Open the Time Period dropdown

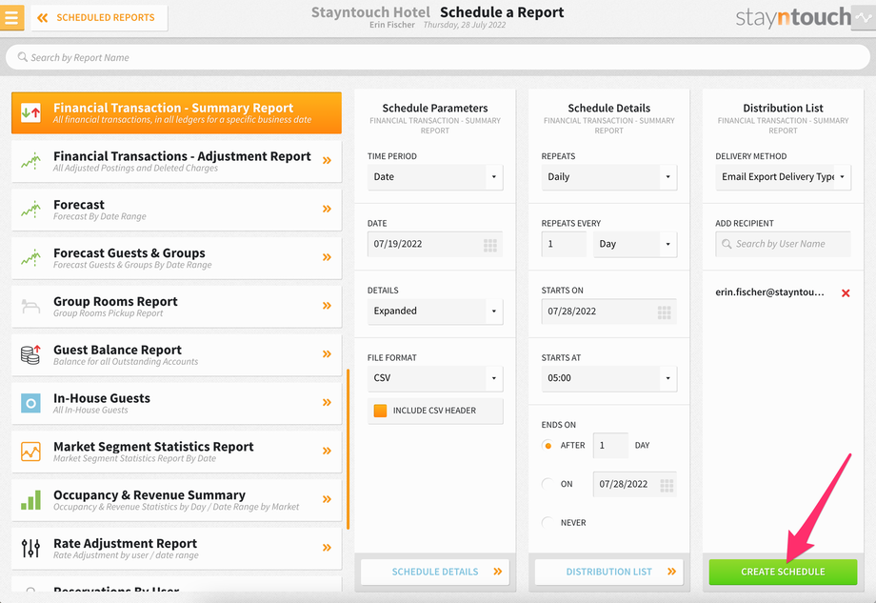pos(434,176)
